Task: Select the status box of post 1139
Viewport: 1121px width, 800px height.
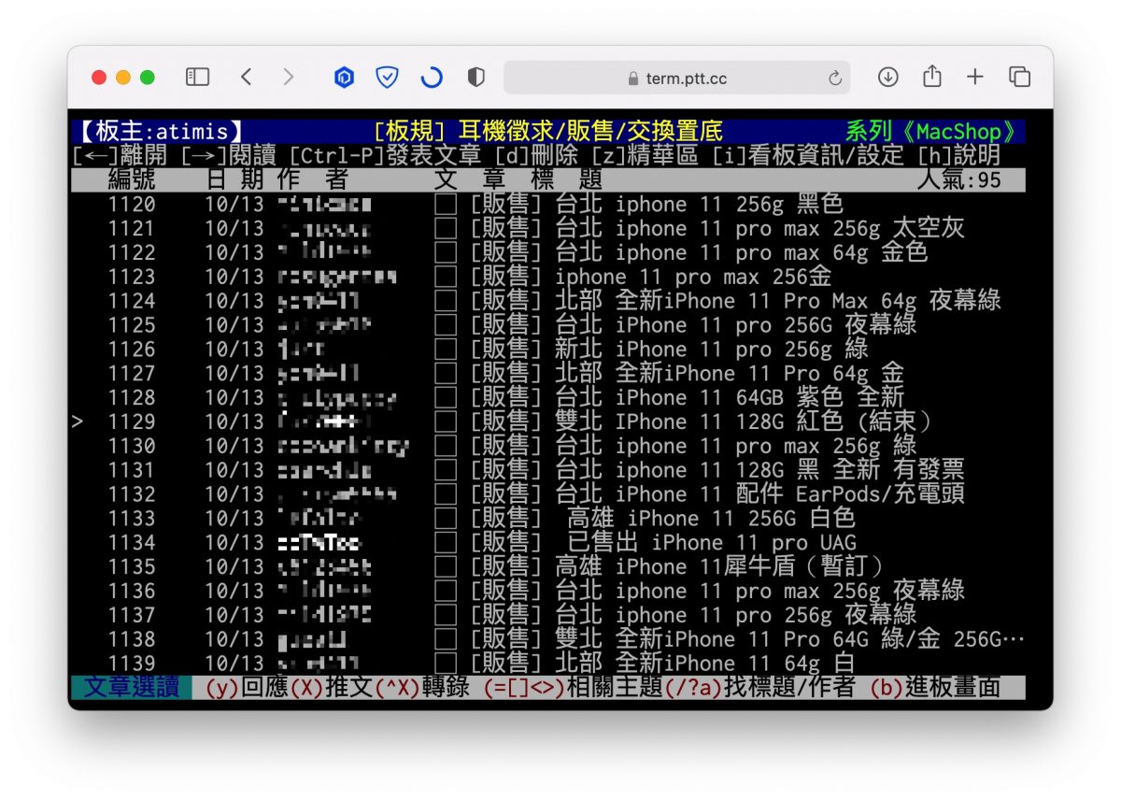Action: click(446, 664)
